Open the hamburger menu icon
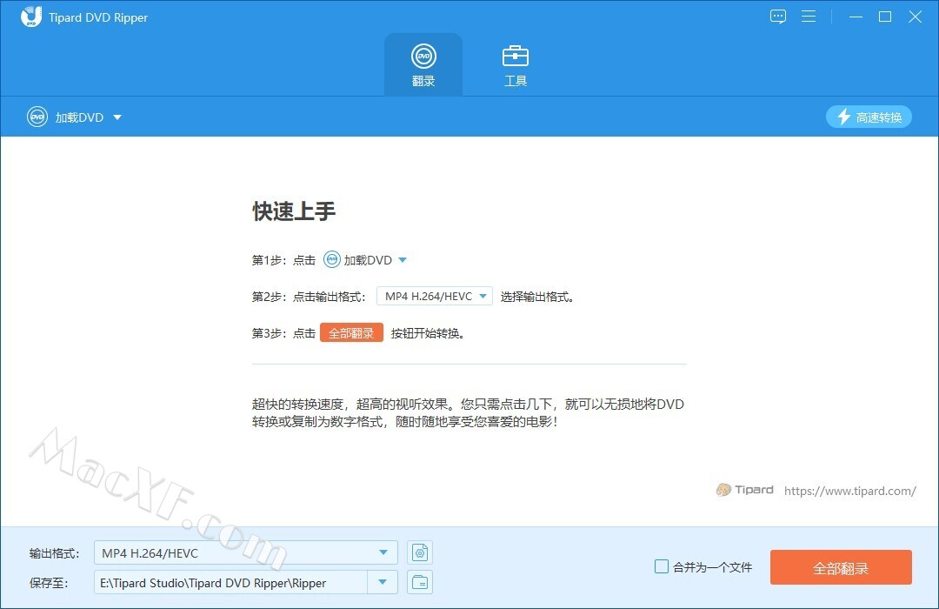Viewport: 939px width, 609px height. [809, 17]
